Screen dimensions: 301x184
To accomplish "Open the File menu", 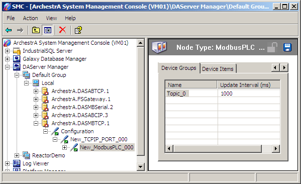I will coord(11,18).
